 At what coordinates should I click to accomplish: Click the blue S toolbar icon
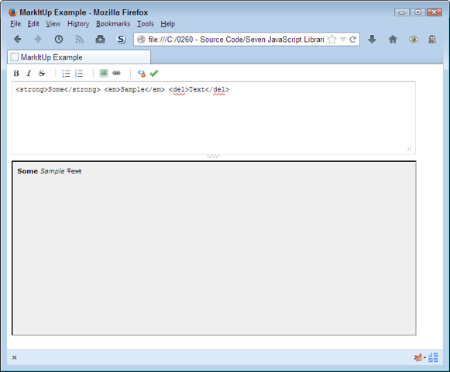[121, 39]
